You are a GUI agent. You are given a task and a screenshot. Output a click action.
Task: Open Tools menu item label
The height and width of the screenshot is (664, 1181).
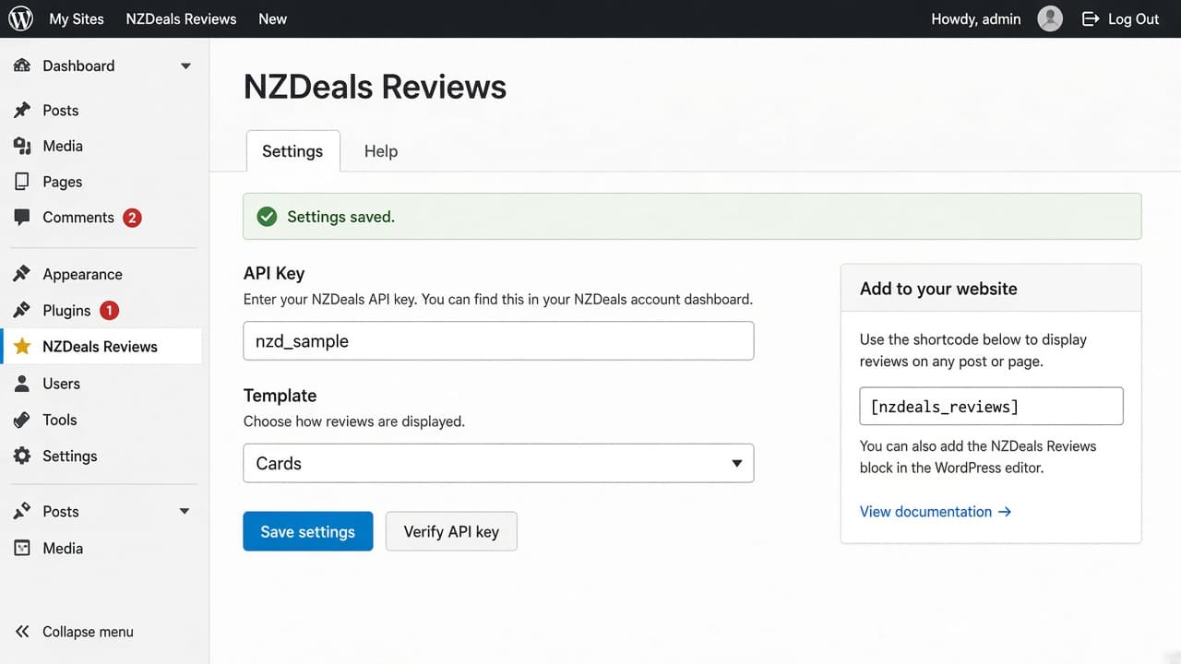(59, 420)
